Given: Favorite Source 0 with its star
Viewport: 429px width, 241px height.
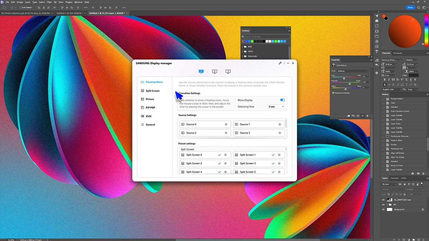Looking at the screenshot, I should point(226,124).
